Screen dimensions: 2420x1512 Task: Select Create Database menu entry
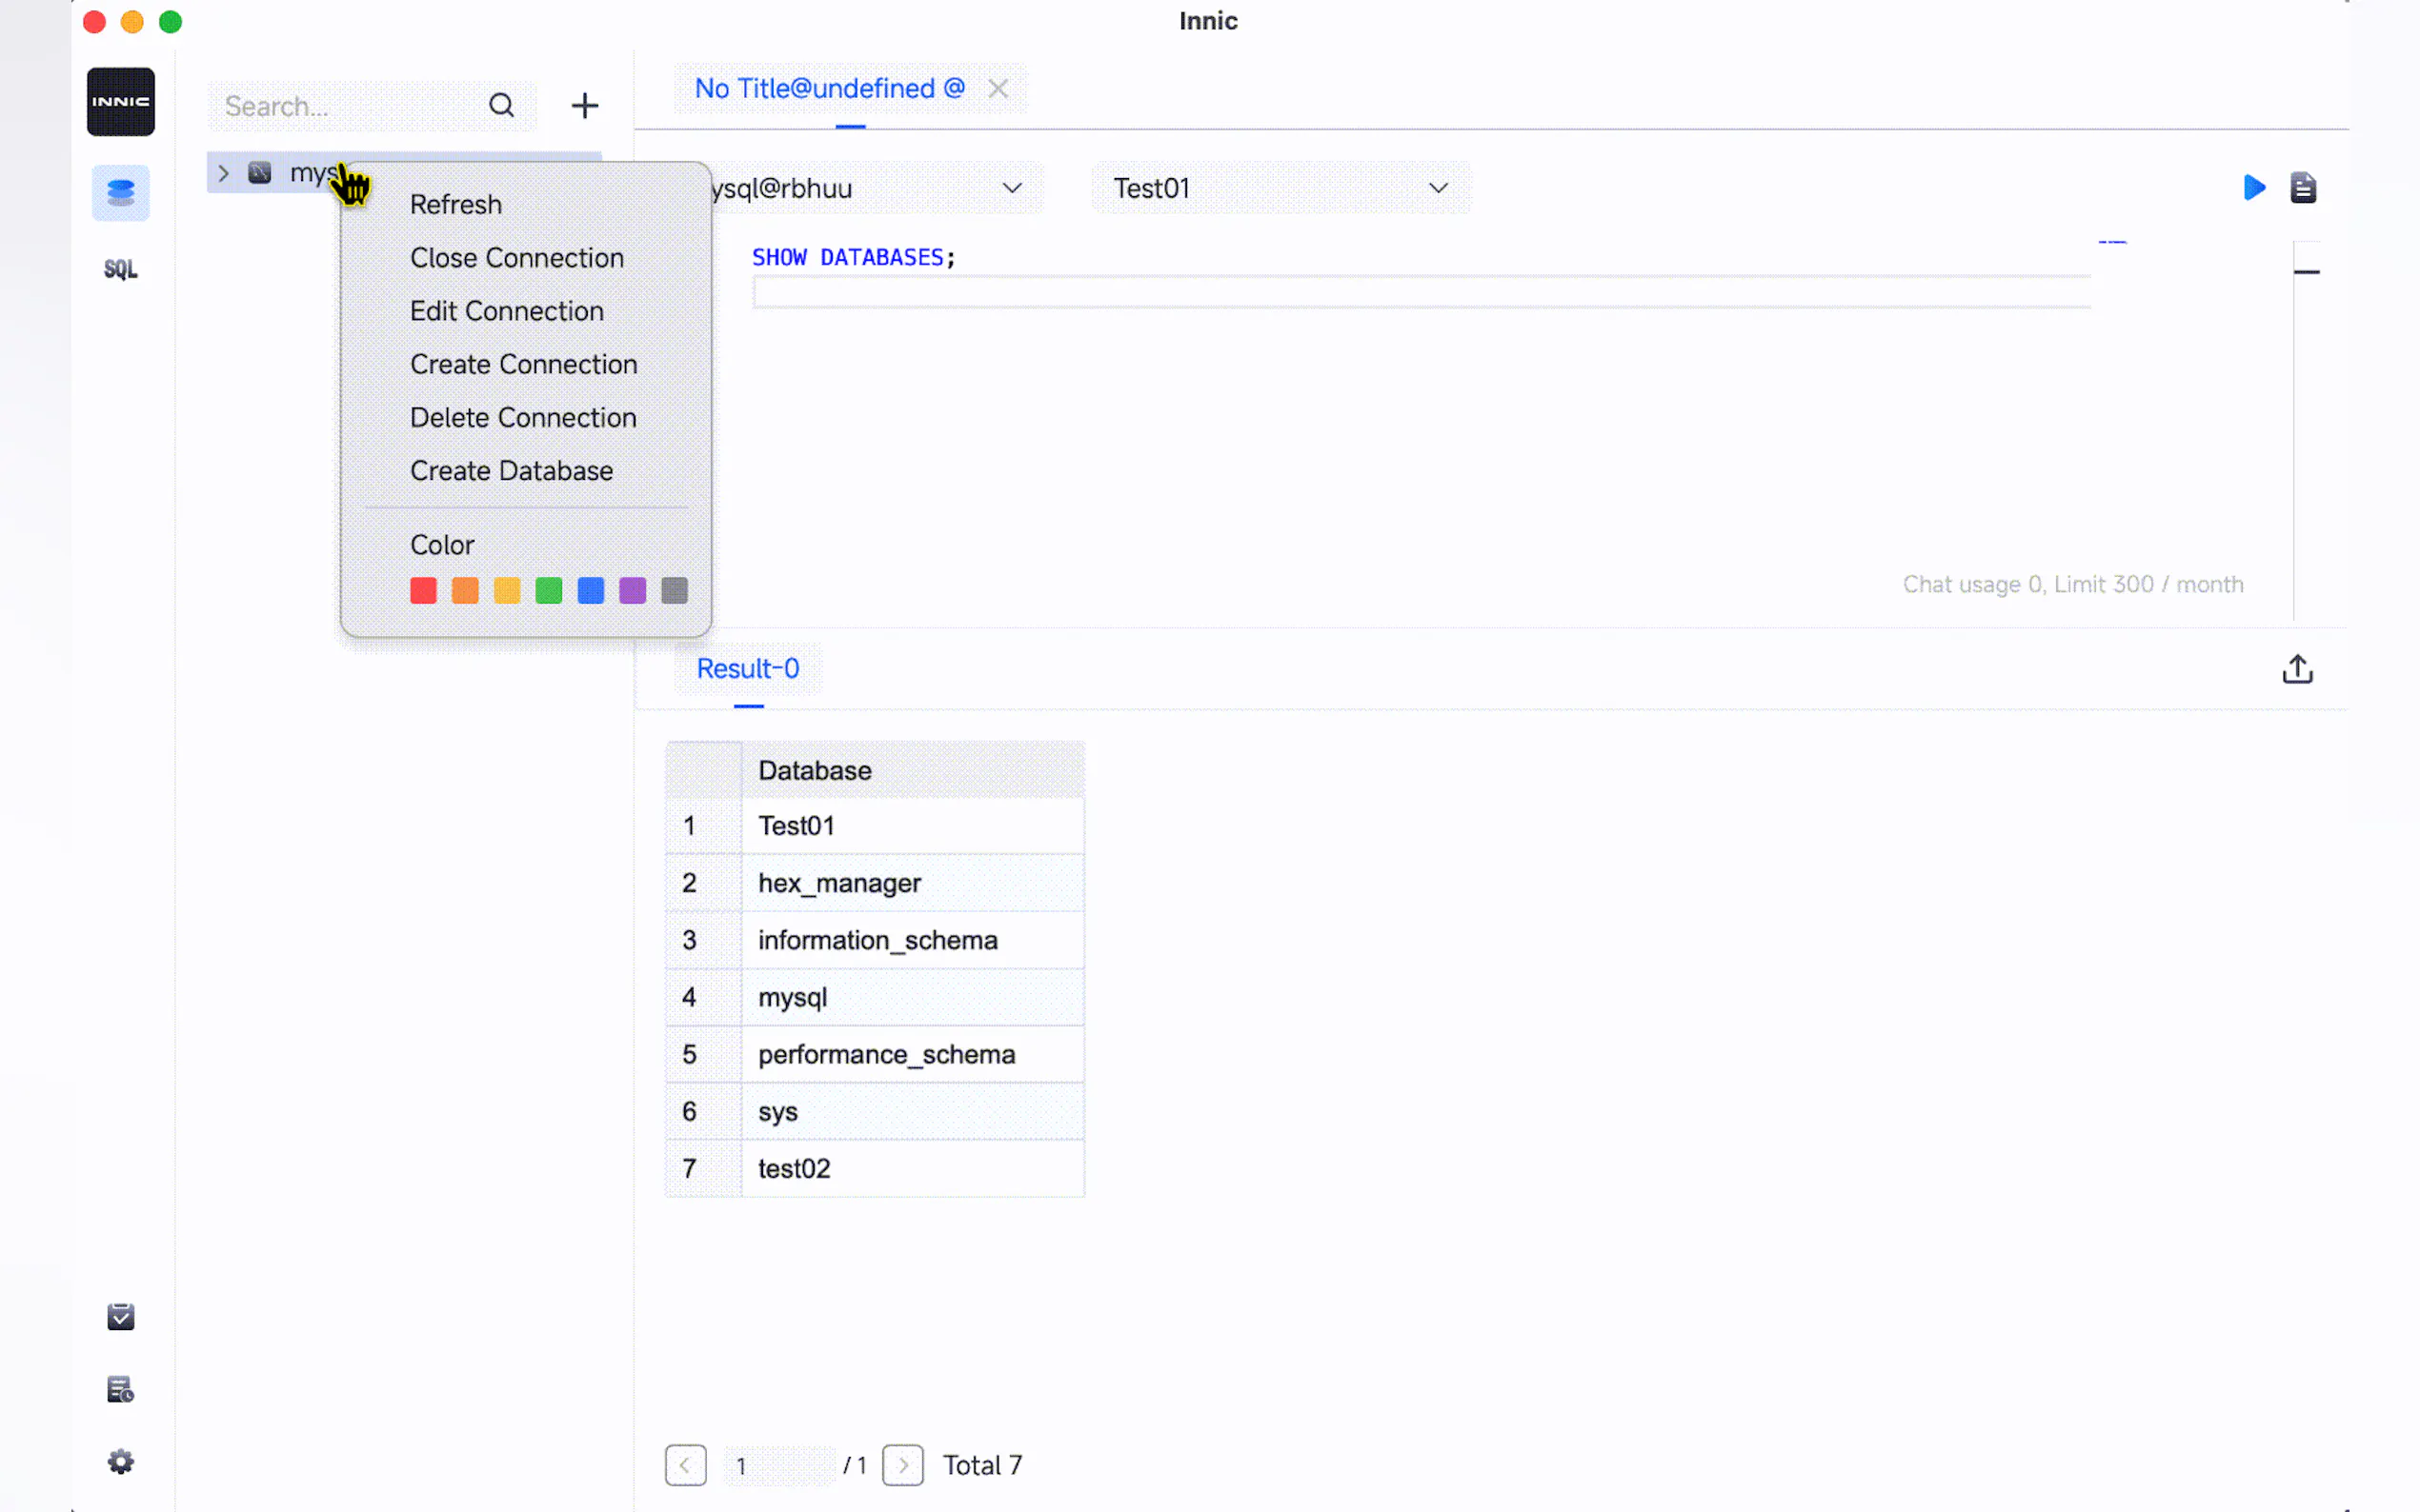[511, 471]
